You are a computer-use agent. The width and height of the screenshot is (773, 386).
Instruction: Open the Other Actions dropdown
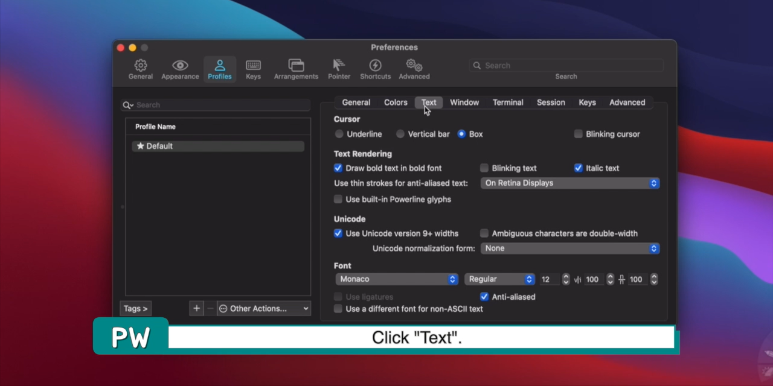point(264,308)
